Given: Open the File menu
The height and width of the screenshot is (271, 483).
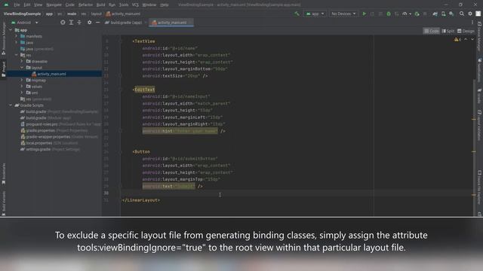Looking at the screenshot, I should click(x=17, y=5).
